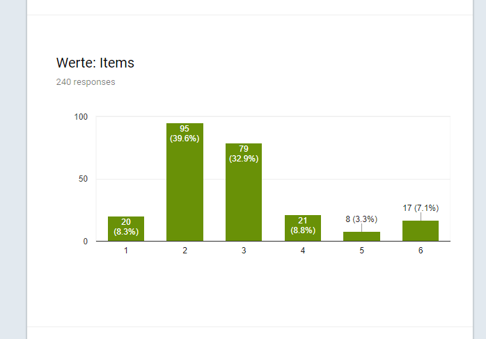
Task: Click x-axis label 1
Action: coord(126,251)
